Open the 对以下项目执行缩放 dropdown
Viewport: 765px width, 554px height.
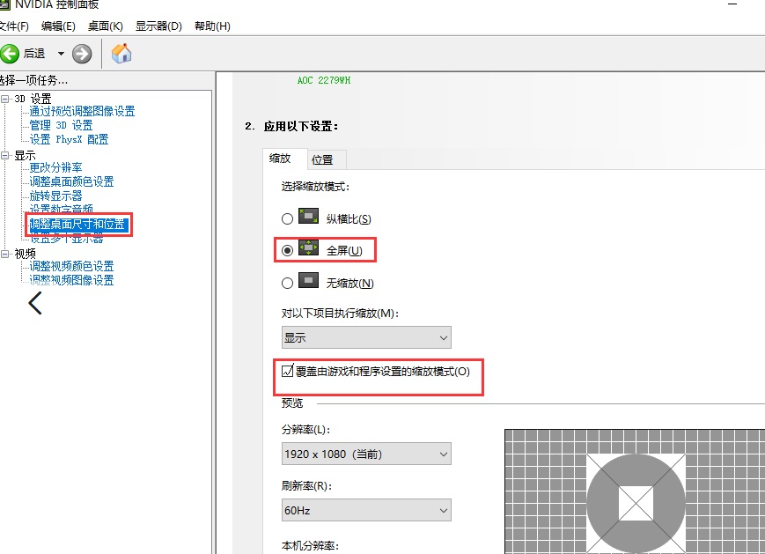click(x=366, y=337)
